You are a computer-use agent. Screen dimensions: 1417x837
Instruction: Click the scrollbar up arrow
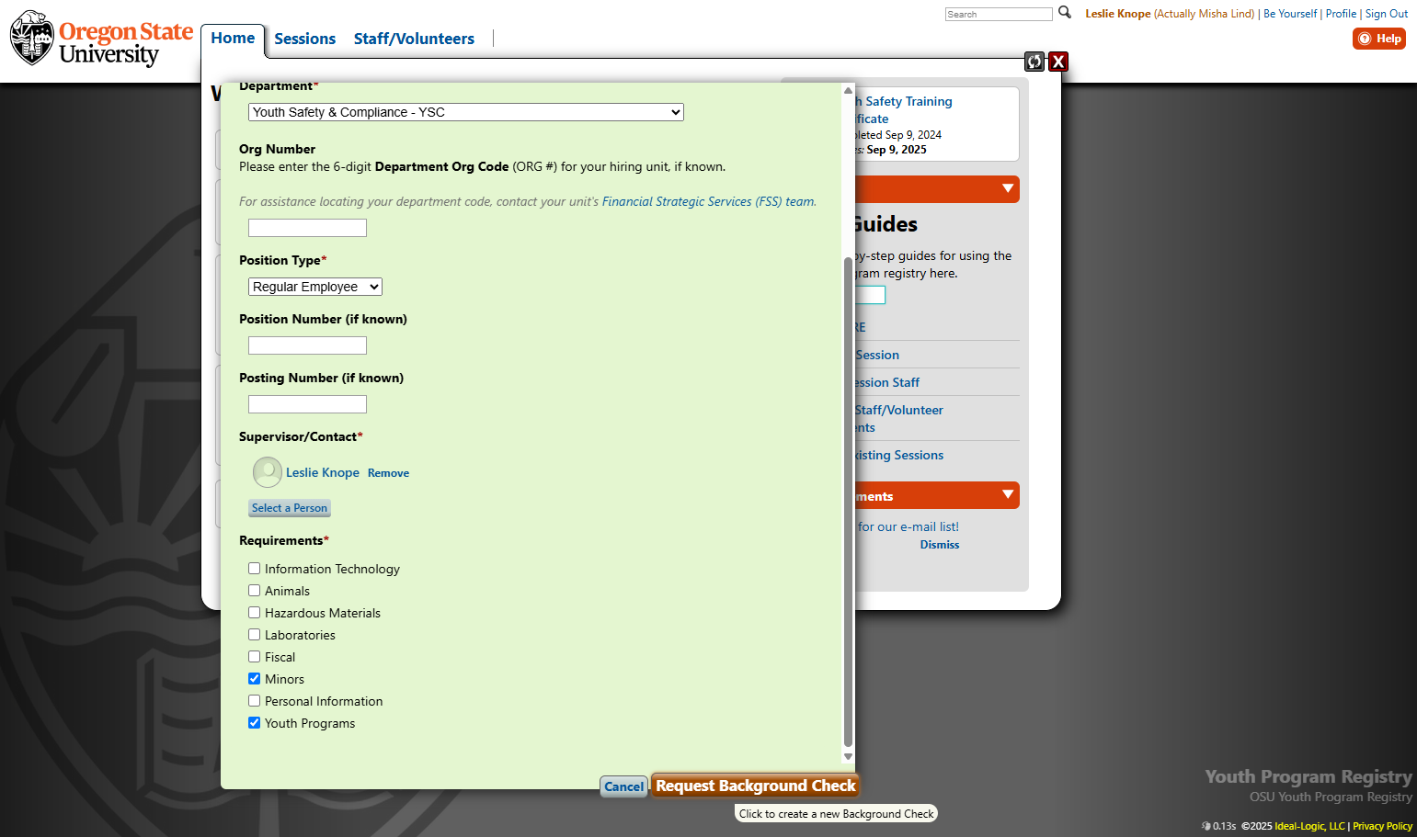coord(848,90)
